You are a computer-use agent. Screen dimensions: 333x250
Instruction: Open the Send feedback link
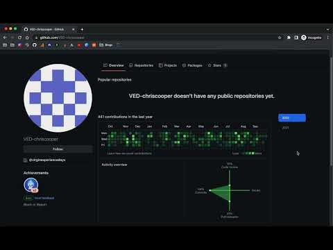coord(44,198)
